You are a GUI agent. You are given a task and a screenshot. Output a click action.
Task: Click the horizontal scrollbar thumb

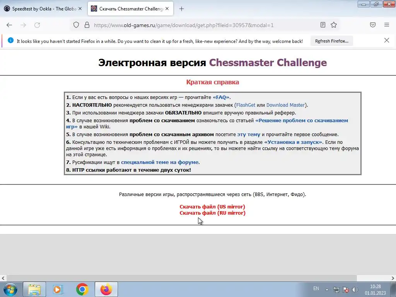click(x=182, y=278)
